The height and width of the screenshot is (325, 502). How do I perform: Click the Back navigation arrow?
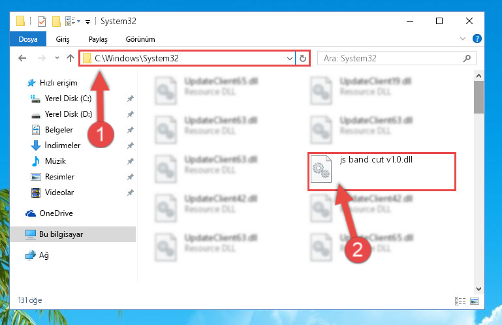click(x=22, y=58)
